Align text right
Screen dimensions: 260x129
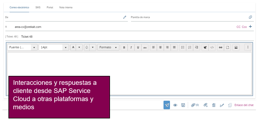[167, 47]
